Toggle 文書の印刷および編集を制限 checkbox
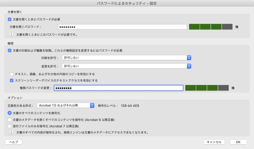Viewport: 254px width, 149px height. click(9, 51)
